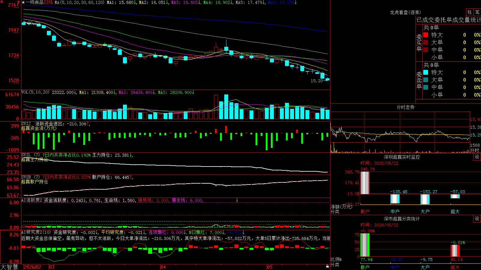The width and height of the screenshot is (481, 270).
Task: Click the red question mark icon
Action: 18,3
